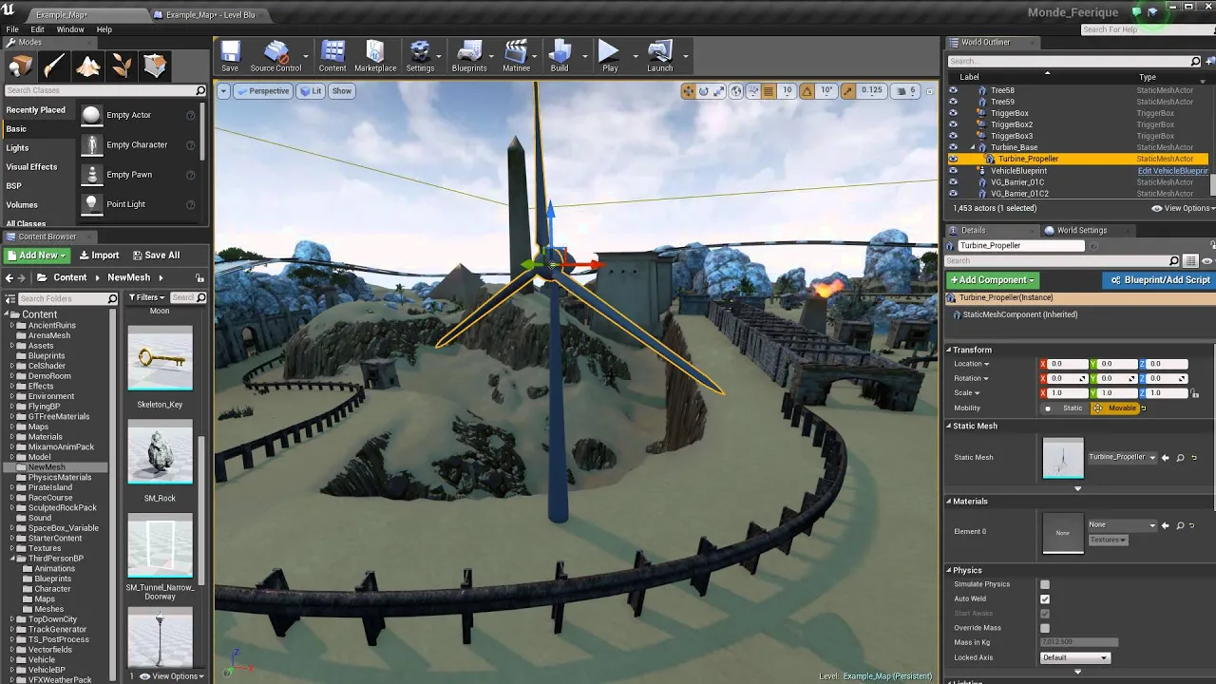Set Mobility to Movable
Screen dimensions: 1216x684
1114,408
